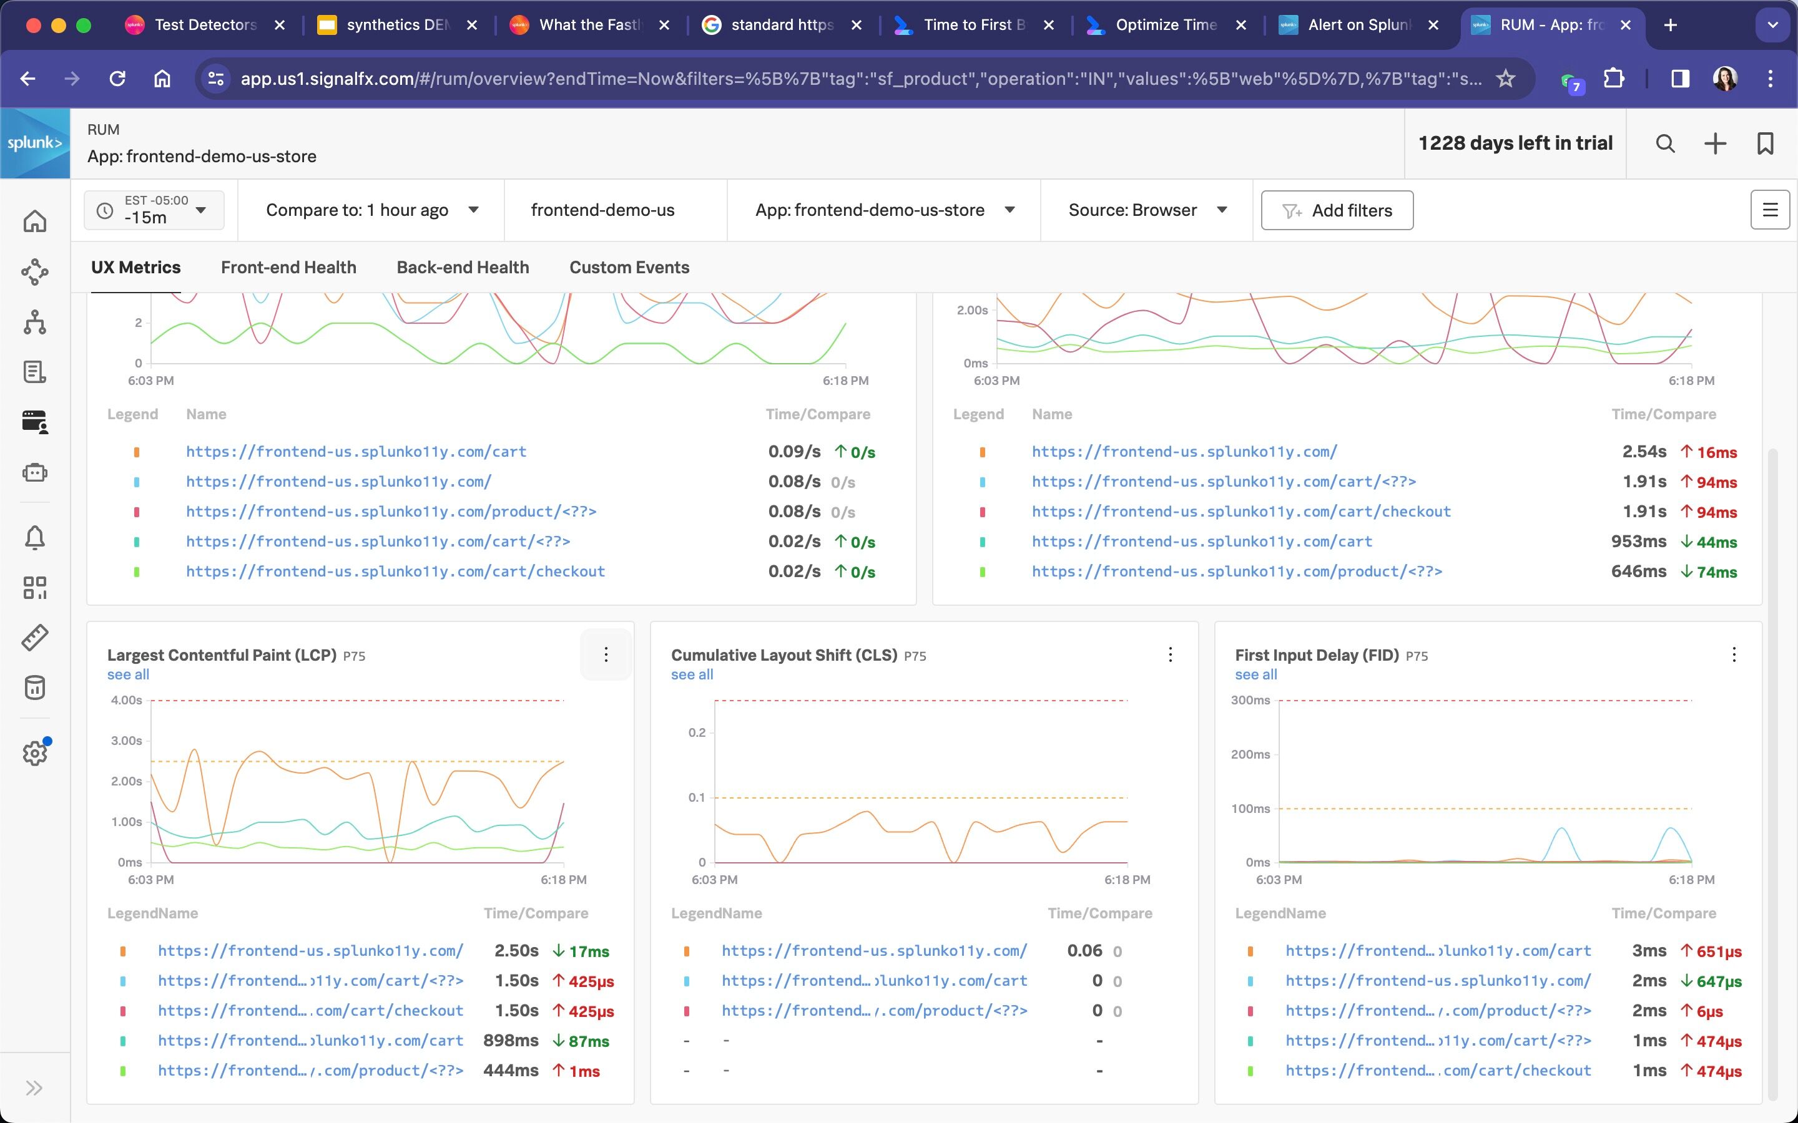Click the Synthetics robot icon in sidebar
The height and width of the screenshot is (1123, 1798).
tap(35, 472)
